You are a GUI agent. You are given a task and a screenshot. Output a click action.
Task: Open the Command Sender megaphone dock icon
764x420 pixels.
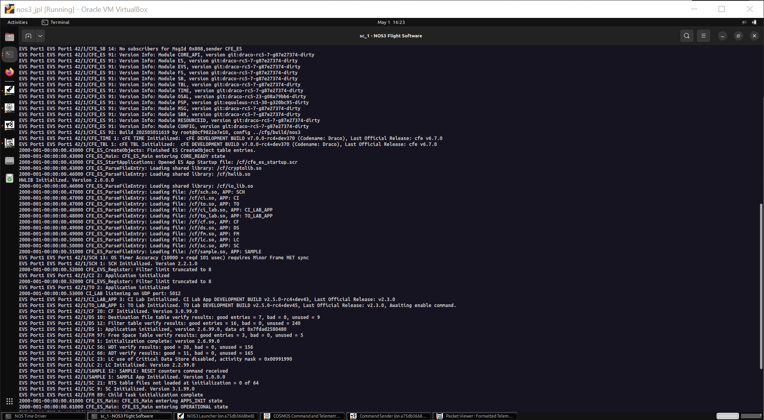coord(10,125)
